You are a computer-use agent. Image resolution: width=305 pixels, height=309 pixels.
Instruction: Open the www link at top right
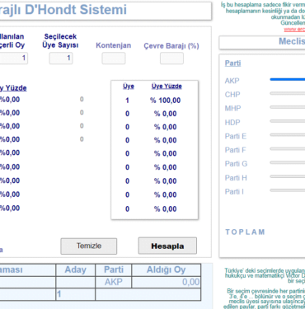294,30
